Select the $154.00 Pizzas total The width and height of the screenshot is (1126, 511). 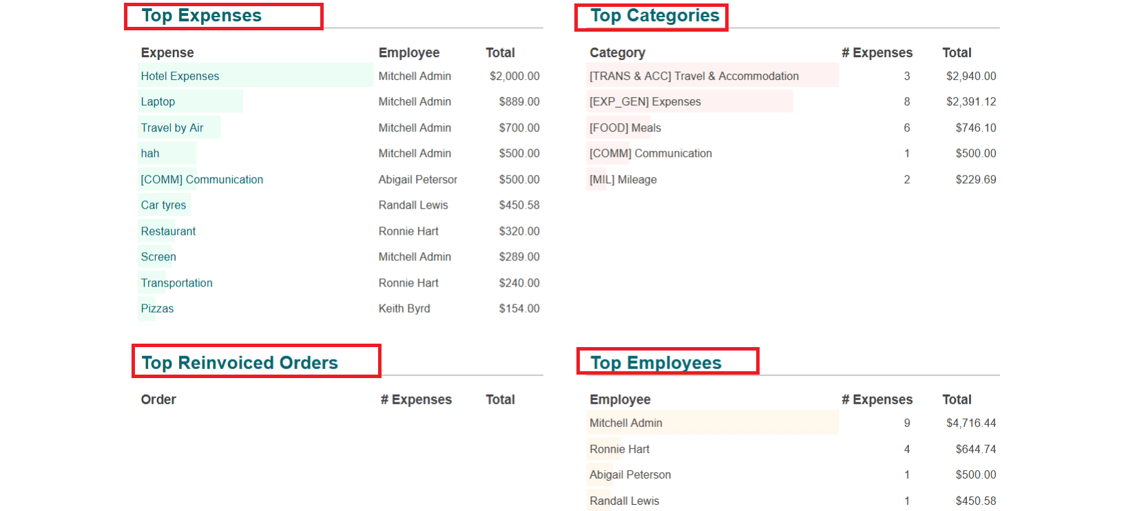[x=519, y=308]
